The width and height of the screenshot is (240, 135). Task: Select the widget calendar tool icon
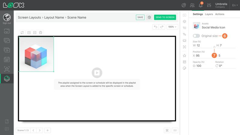tap(184, 62)
